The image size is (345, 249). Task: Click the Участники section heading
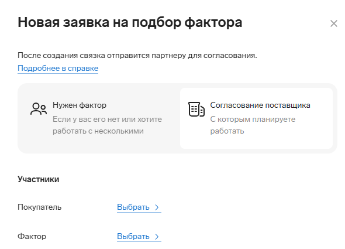pos(38,179)
